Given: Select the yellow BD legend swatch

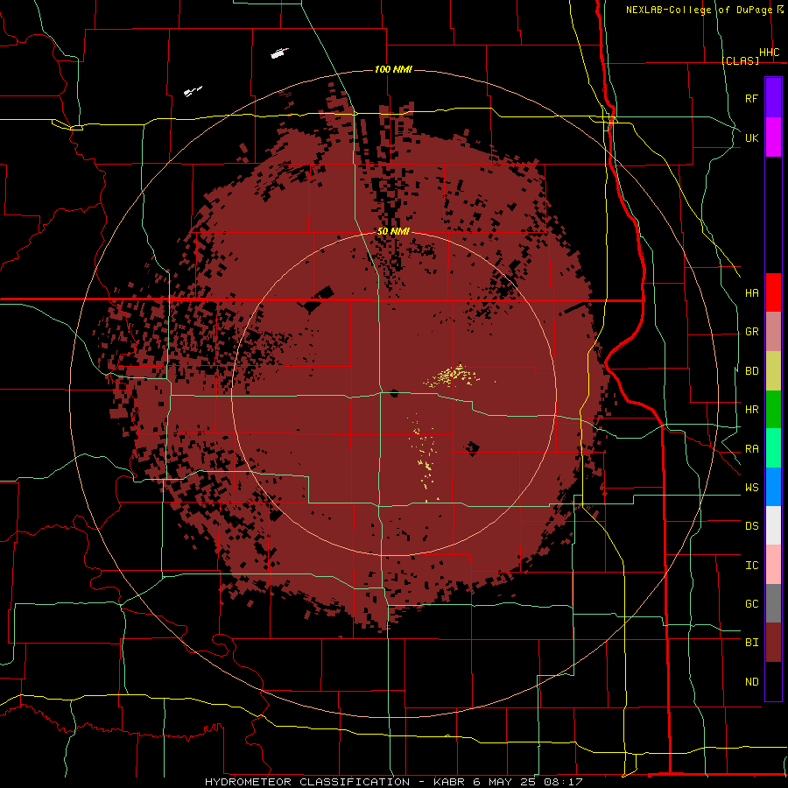Looking at the screenshot, I should (x=773, y=370).
